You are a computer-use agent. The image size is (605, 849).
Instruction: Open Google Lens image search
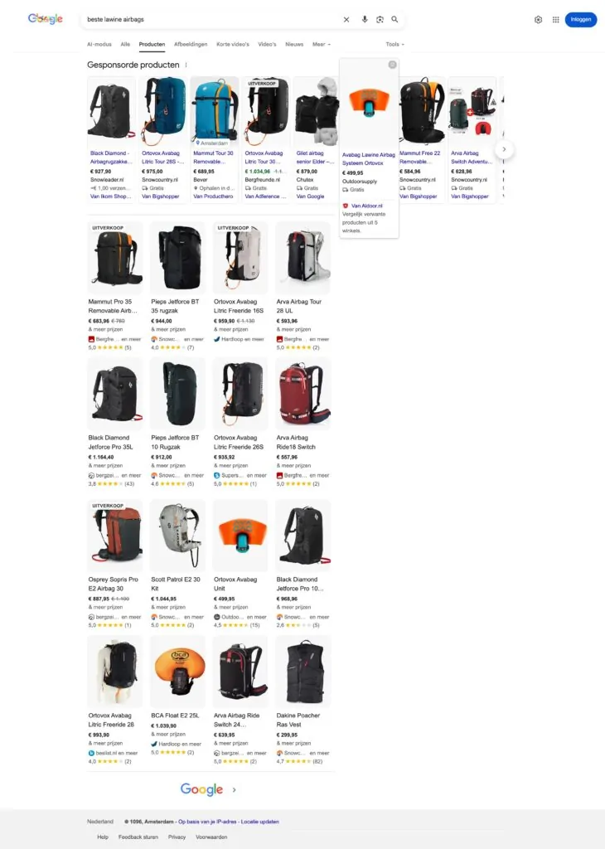380,20
